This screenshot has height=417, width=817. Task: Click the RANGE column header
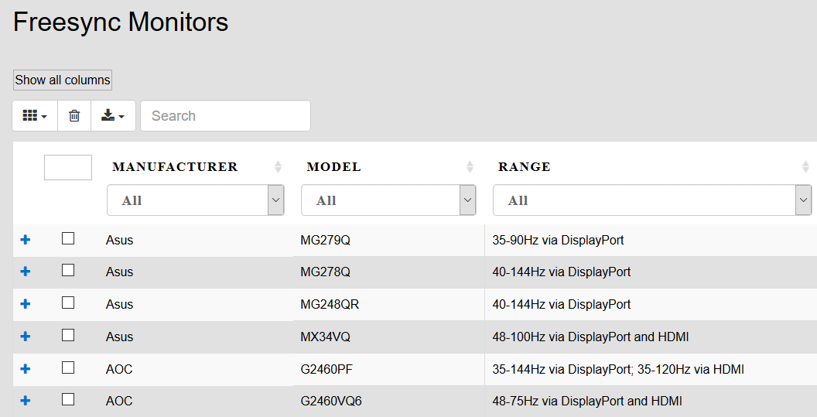tap(525, 167)
